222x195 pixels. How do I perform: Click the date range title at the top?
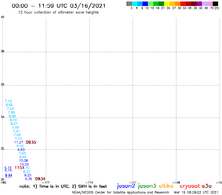58,6
